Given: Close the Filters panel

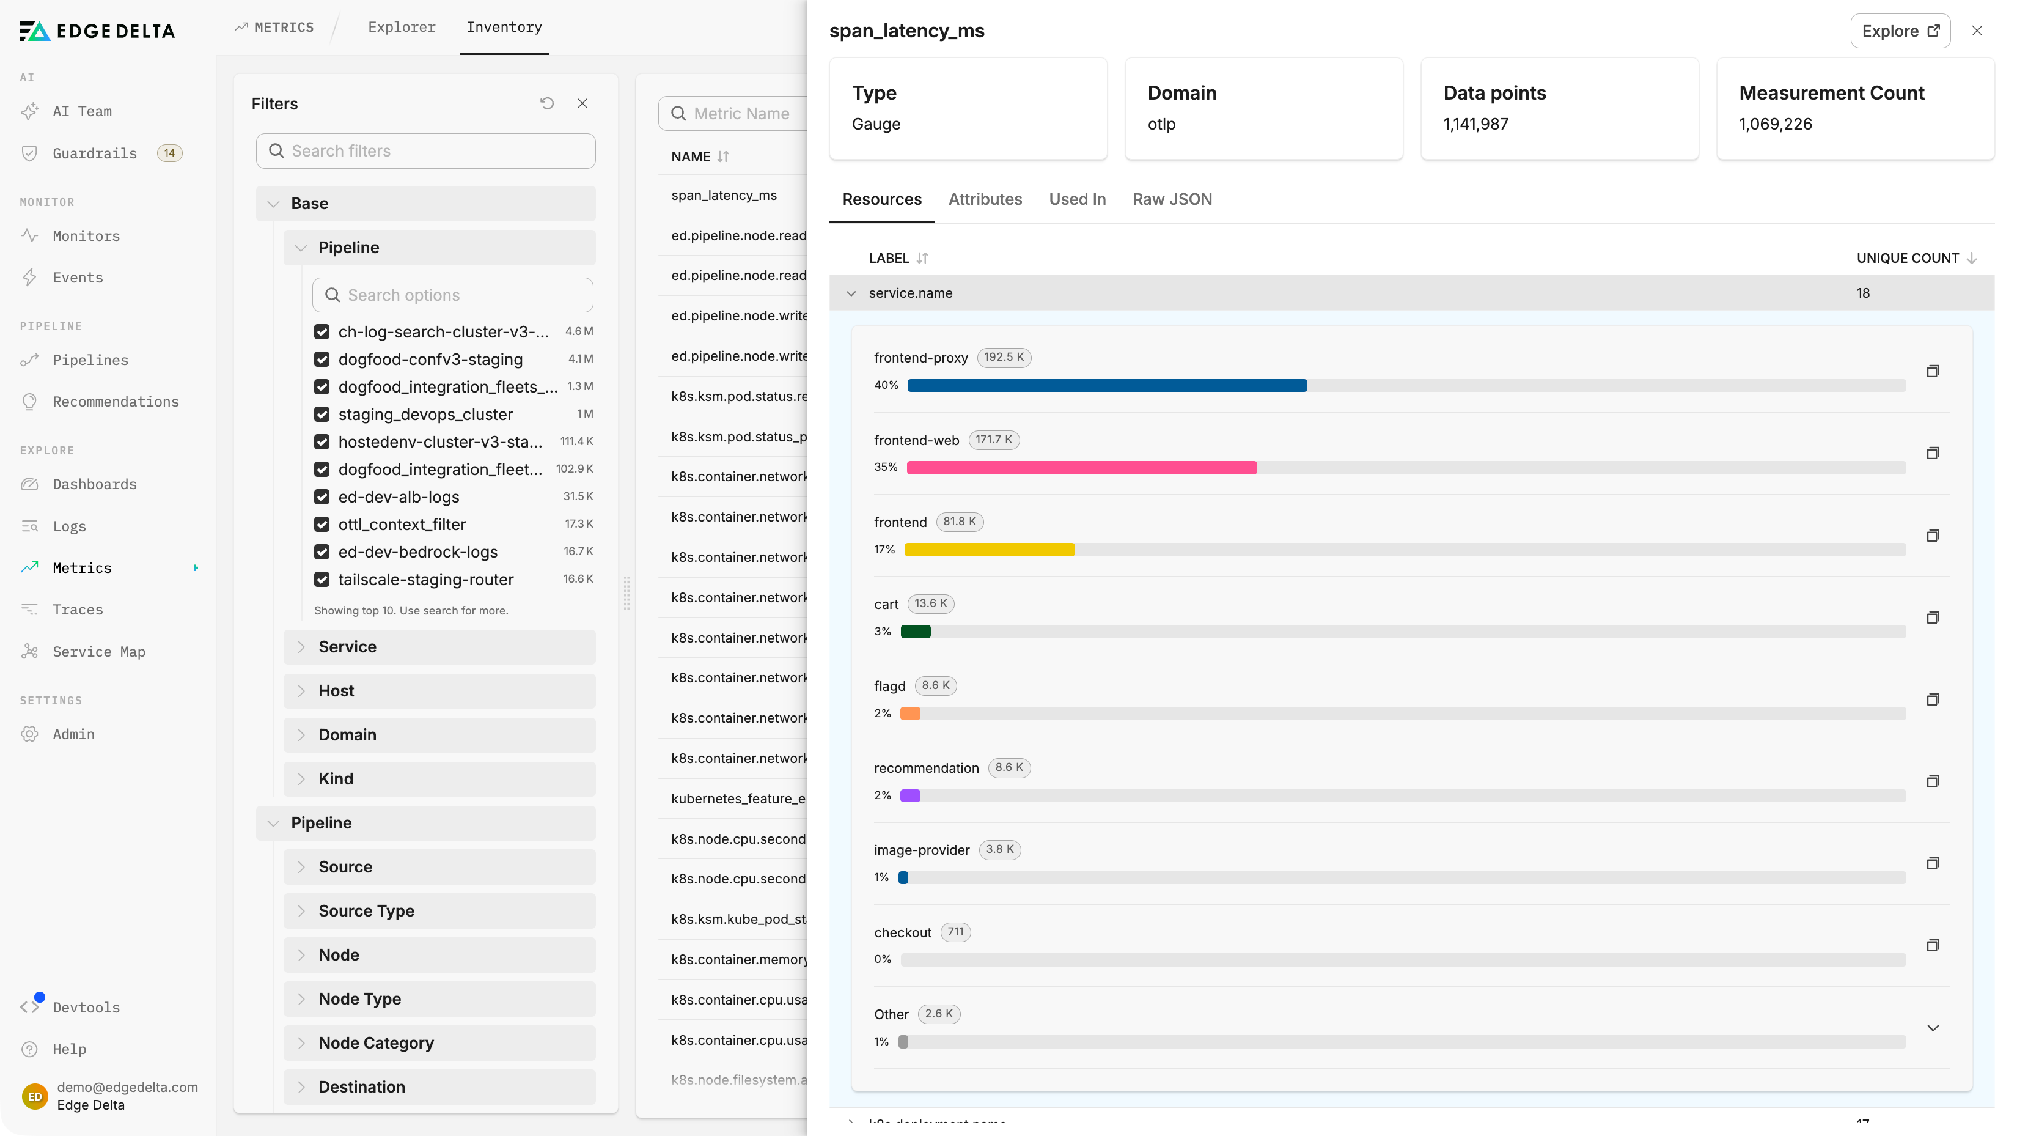Looking at the screenshot, I should [582, 103].
